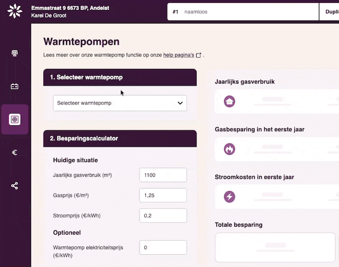Click the Gasprijs input field

tap(163, 195)
